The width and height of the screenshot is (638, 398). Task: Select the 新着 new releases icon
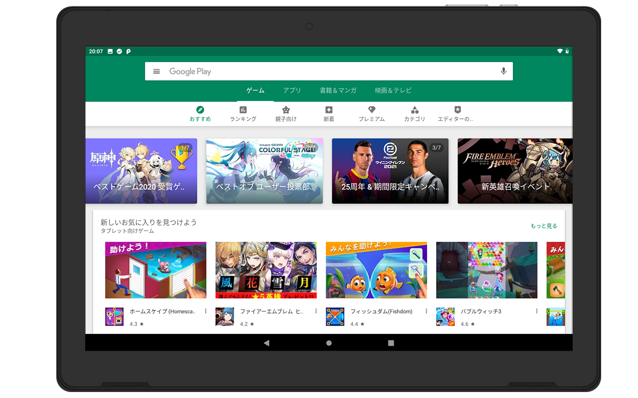329,110
